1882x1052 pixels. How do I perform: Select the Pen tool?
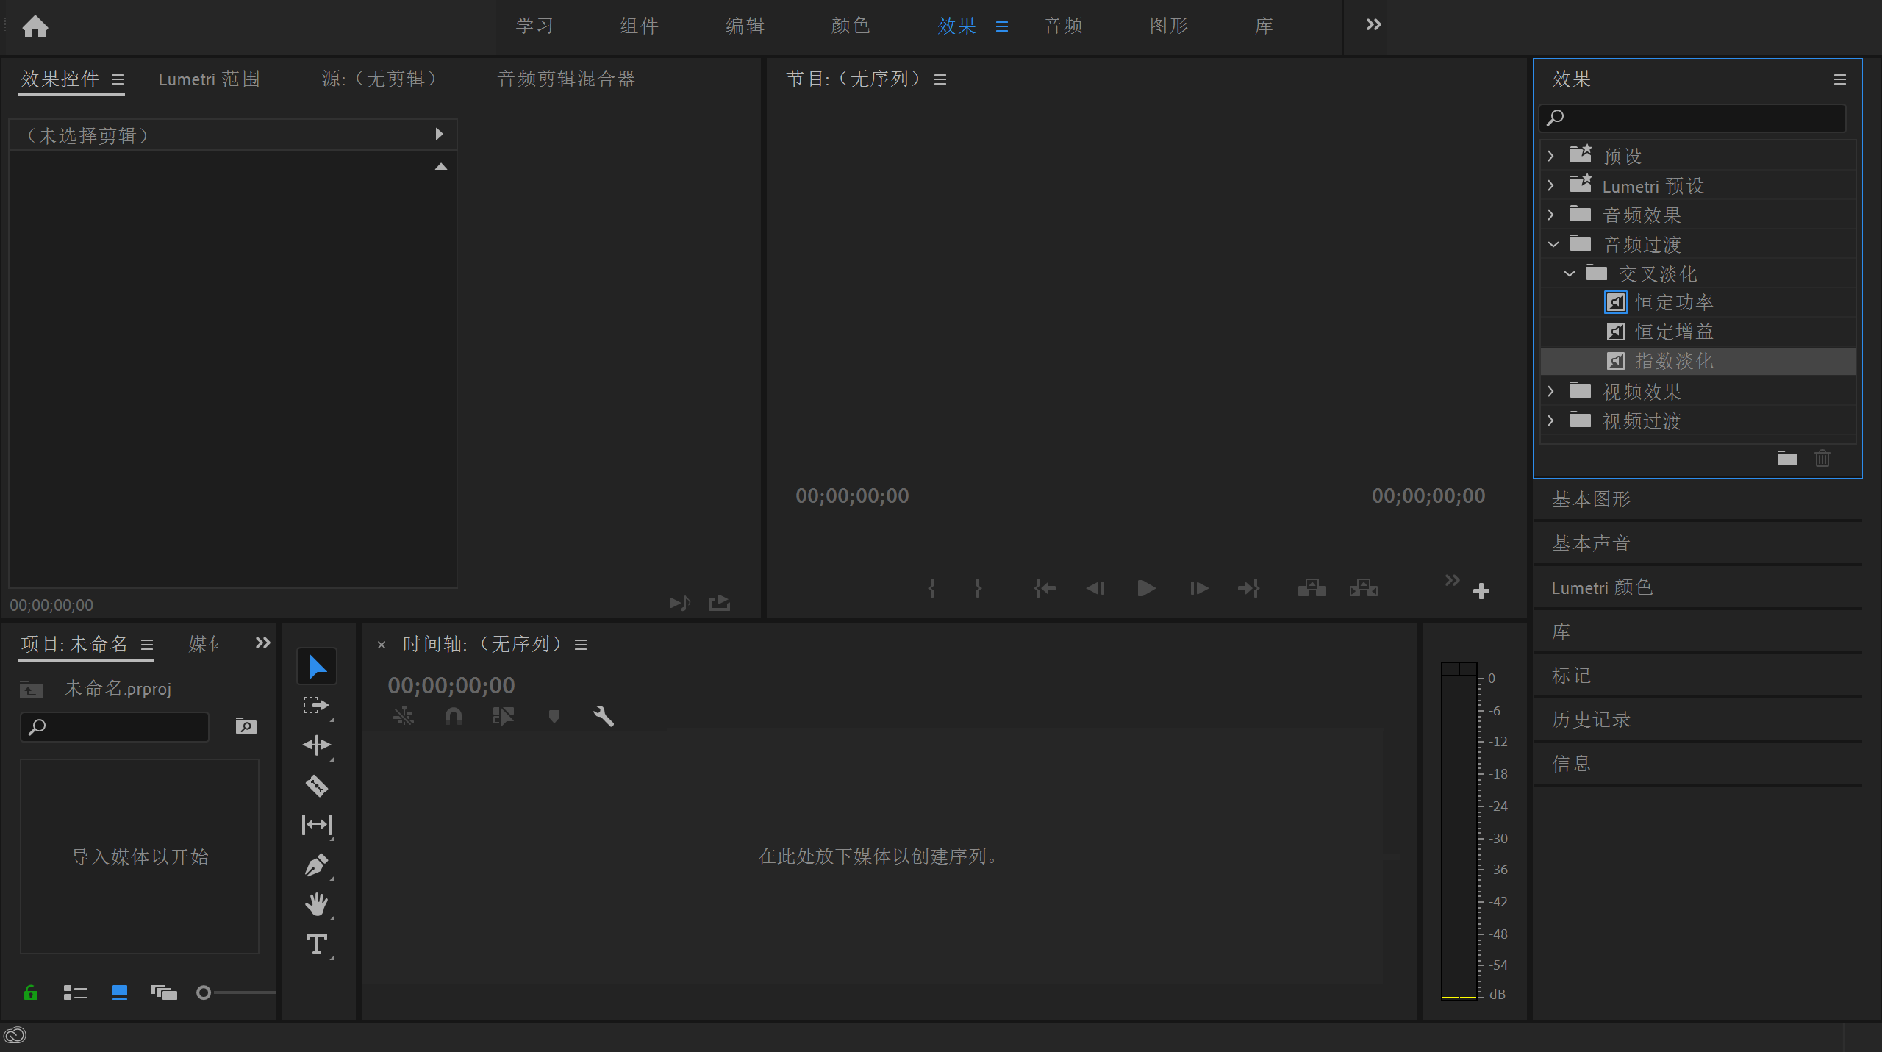(316, 865)
